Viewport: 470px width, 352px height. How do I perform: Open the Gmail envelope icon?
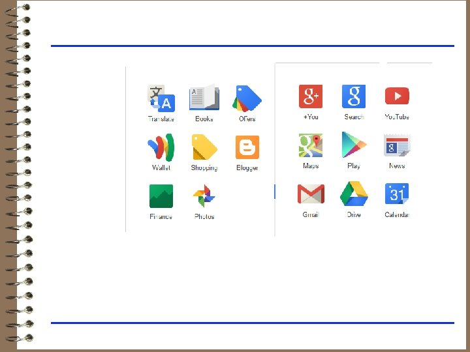tap(311, 194)
